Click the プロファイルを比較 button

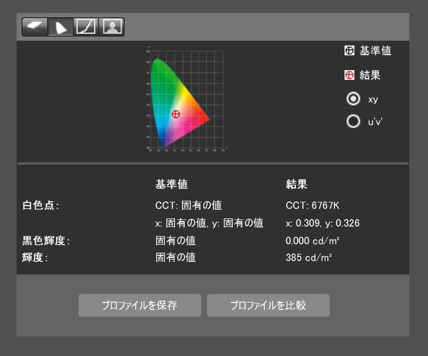268,305
